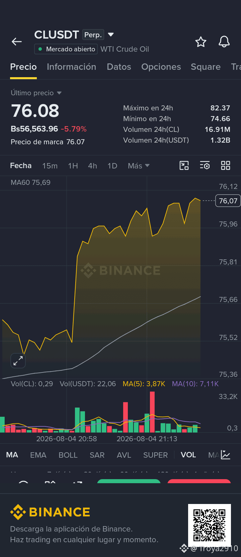Open the Opciones tab

161,67
